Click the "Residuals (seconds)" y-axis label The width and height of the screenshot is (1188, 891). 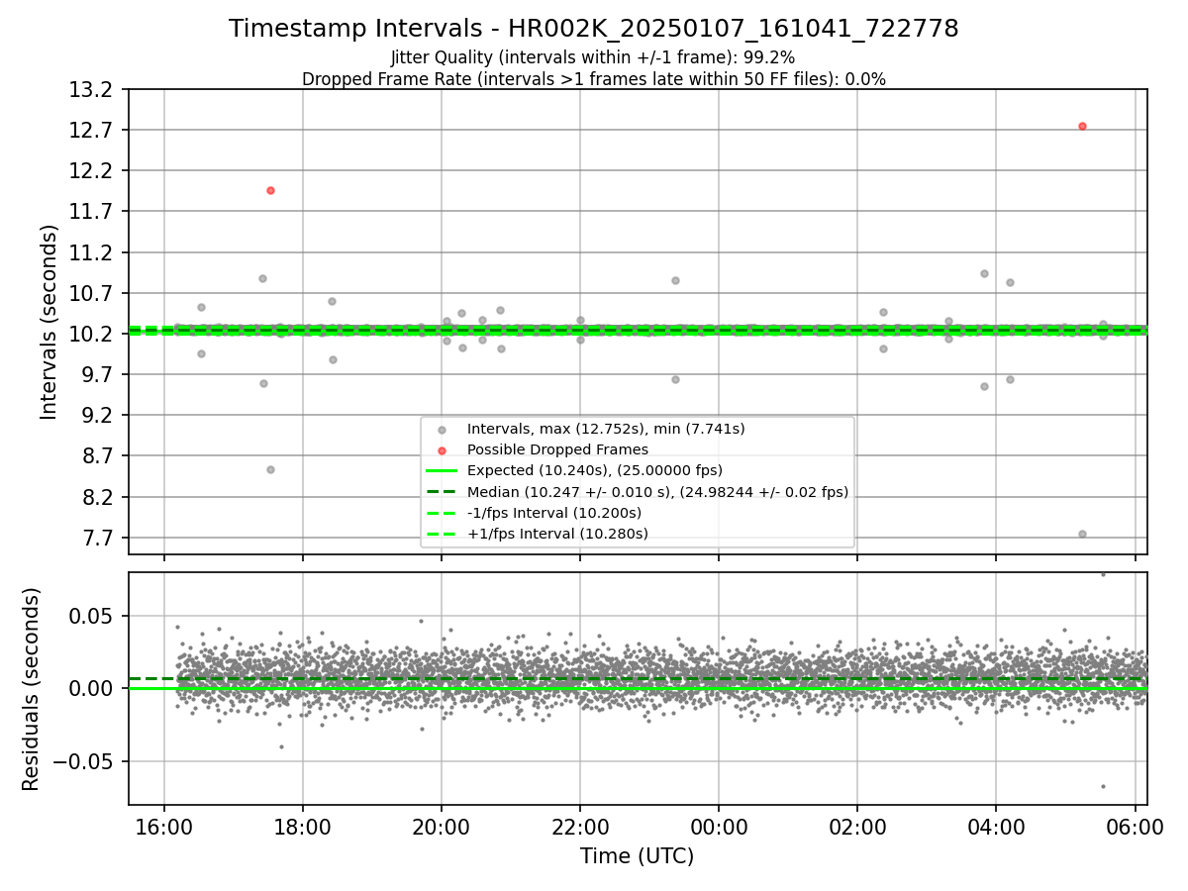pyautogui.click(x=32, y=689)
